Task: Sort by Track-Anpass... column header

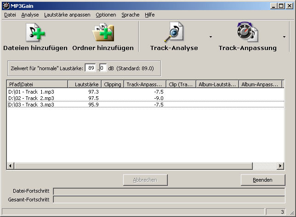Action: point(145,84)
